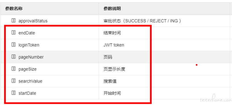Click the document icon beside pageNumber
Viewport: 232px width, 105px height.
(x=13, y=56)
